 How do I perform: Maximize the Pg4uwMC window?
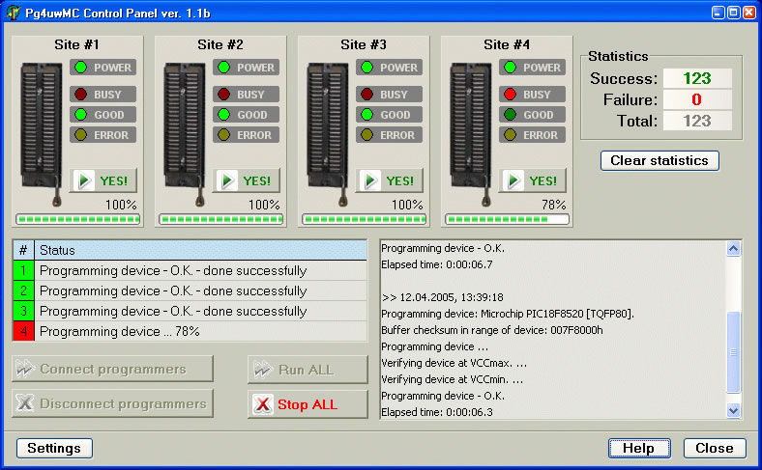(733, 13)
